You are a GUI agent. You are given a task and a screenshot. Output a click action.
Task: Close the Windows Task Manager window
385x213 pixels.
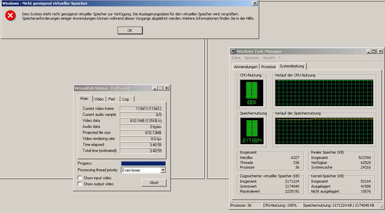click(380, 51)
